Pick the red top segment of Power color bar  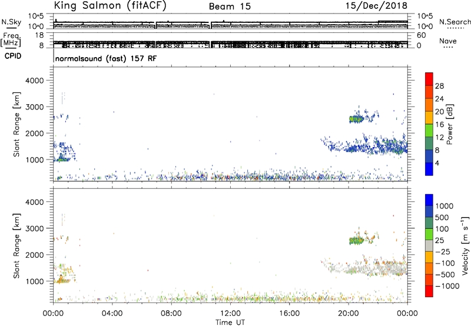click(x=429, y=79)
